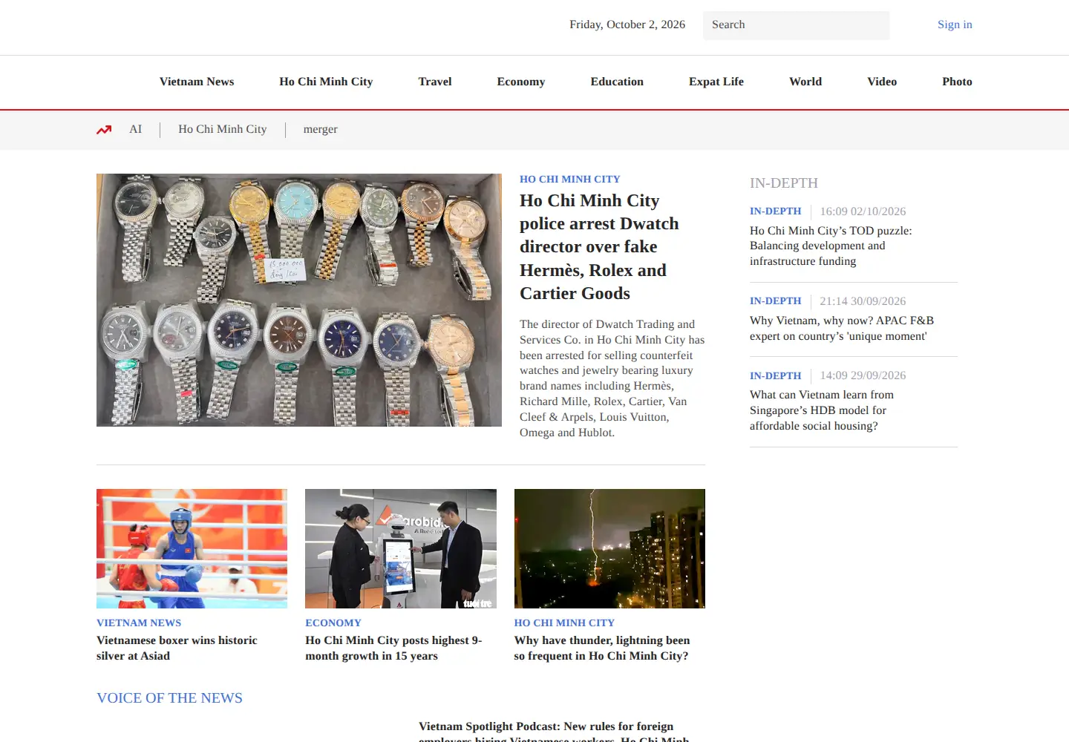This screenshot has height=742, width=1069.
Task: Click the Search input field
Action: 796,25
